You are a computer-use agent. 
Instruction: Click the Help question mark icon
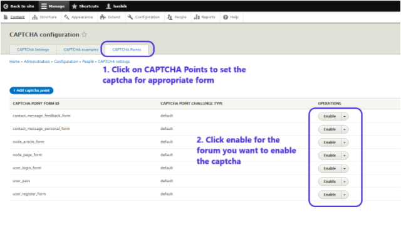226,17
